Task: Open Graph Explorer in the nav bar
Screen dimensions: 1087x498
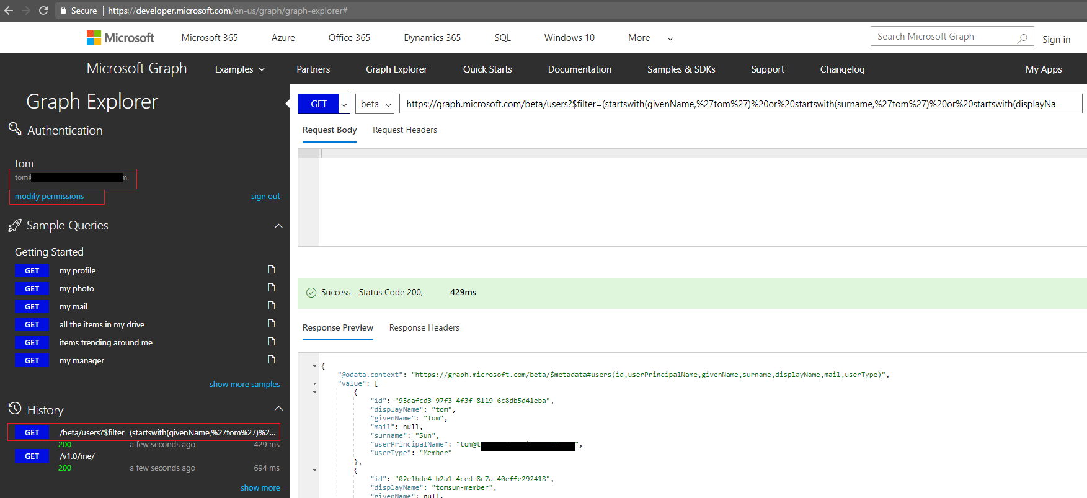Action: 396,69
